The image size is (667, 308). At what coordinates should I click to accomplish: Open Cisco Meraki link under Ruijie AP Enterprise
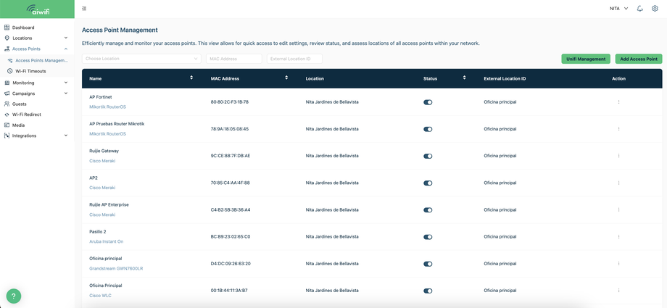(102, 215)
